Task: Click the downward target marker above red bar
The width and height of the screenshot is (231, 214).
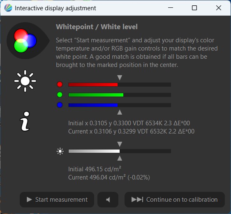Action: [120, 78]
